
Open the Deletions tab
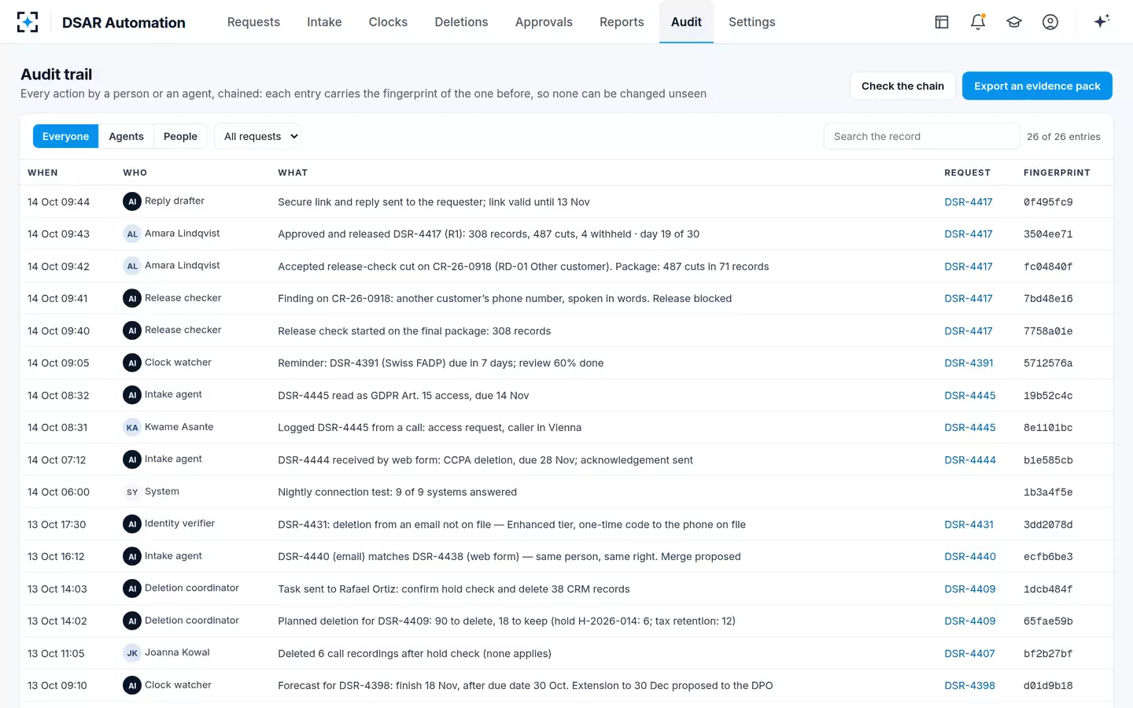pos(461,22)
